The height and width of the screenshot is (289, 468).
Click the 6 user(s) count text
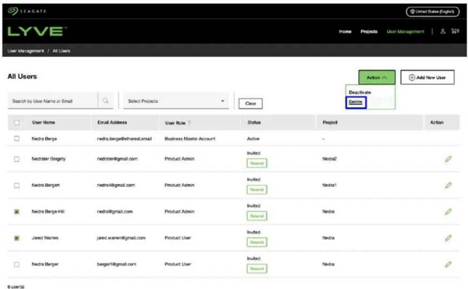click(x=16, y=287)
